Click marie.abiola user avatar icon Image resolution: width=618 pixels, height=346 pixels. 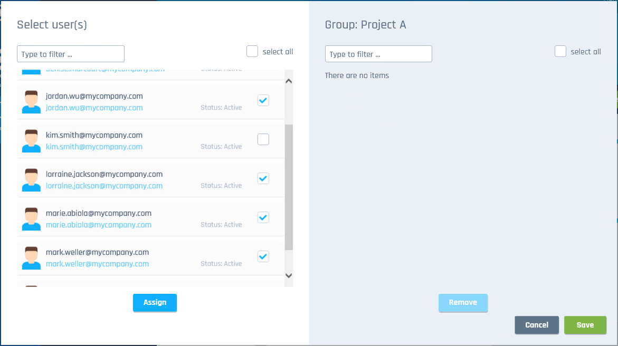coord(32,219)
